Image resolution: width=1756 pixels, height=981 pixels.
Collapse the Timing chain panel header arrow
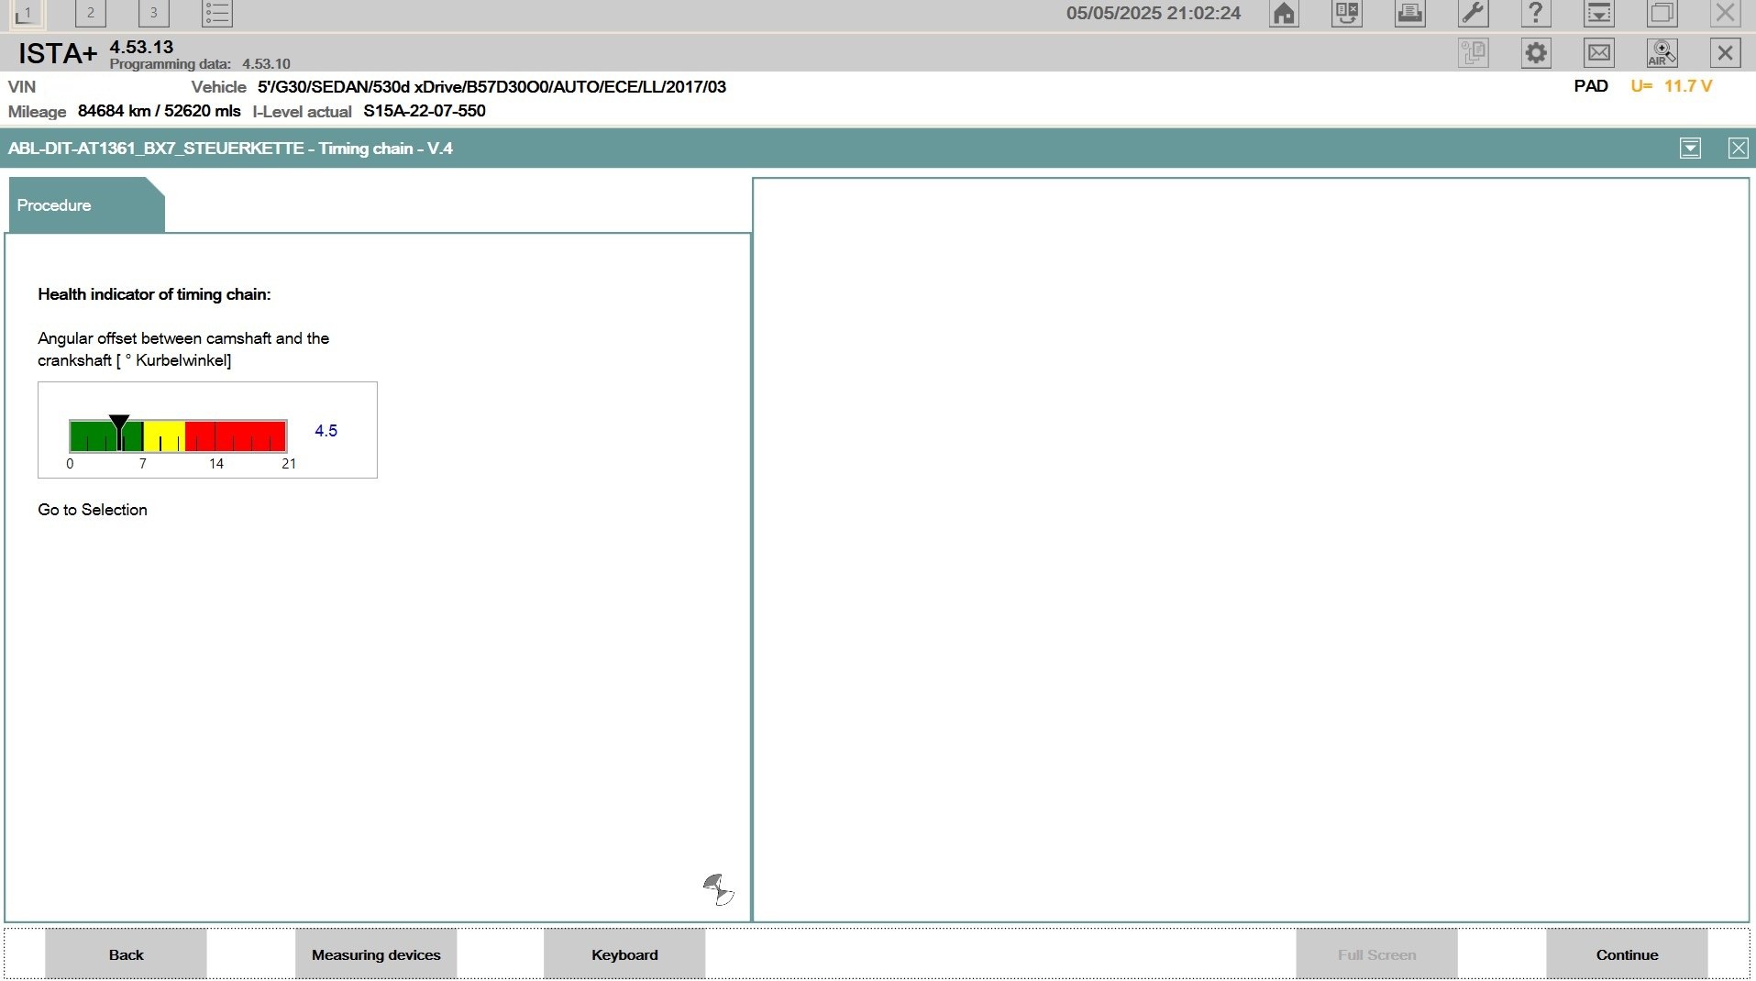pos(1690,149)
